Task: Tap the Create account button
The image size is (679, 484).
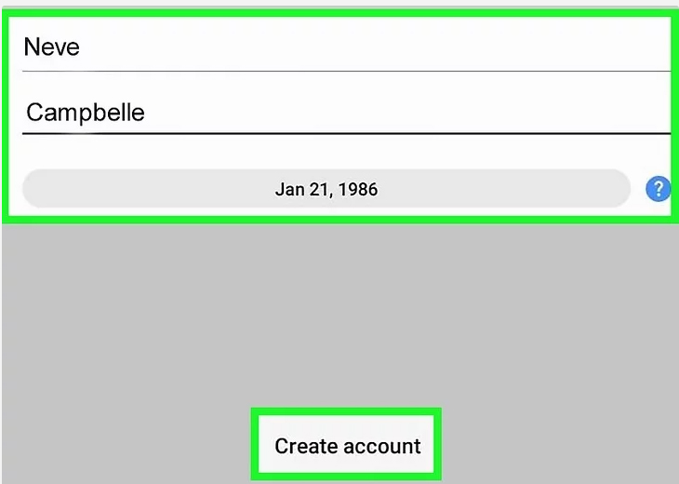Action: coord(347,445)
